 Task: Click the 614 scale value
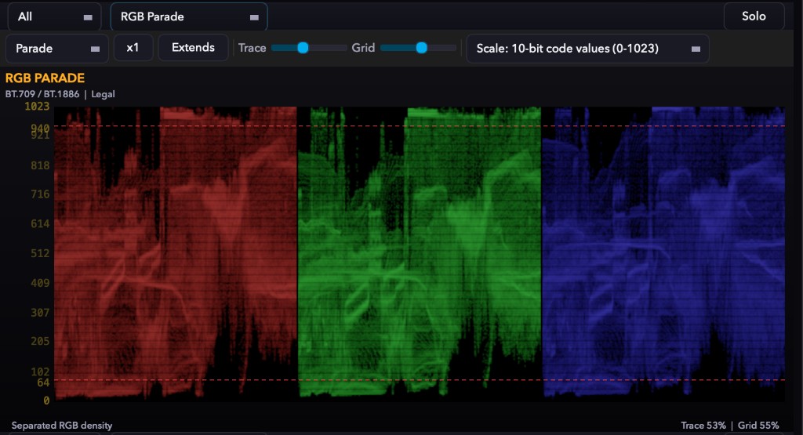pos(40,223)
